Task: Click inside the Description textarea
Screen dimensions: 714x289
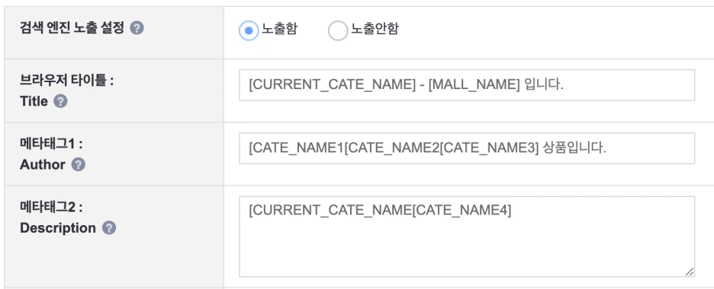Action: [x=467, y=237]
